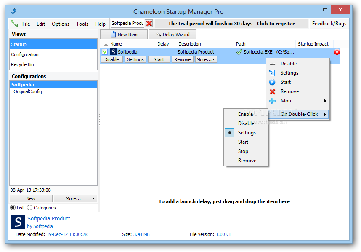Choose Disable in the double-click submenu
The image size is (361, 252).
(x=246, y=123)
